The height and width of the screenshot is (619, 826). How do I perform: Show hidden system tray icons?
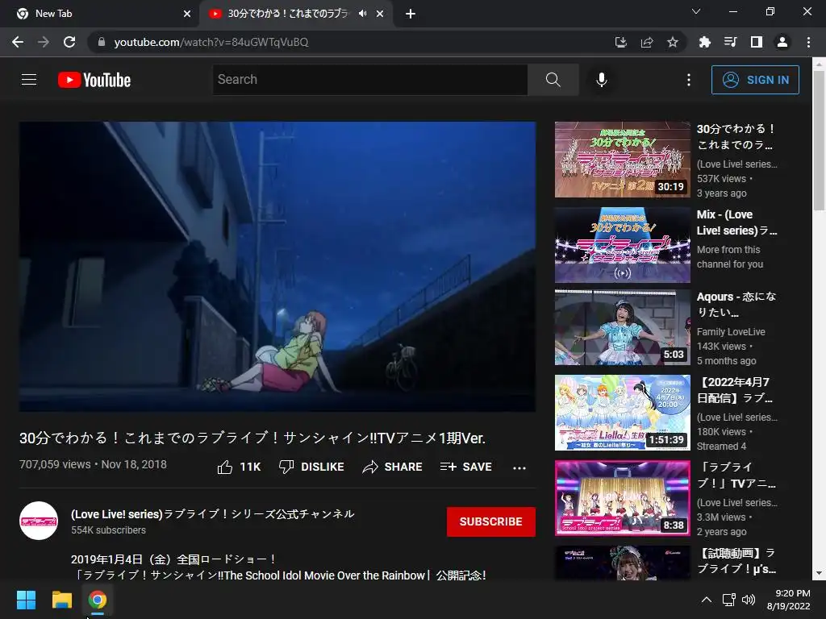707,600
